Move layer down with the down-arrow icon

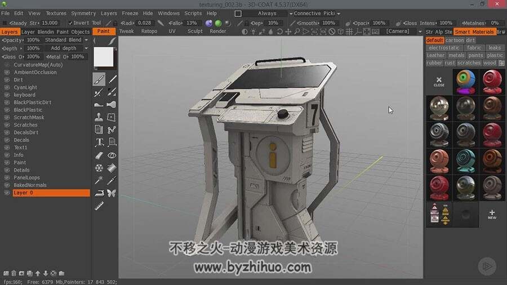[x=46, y=273]
